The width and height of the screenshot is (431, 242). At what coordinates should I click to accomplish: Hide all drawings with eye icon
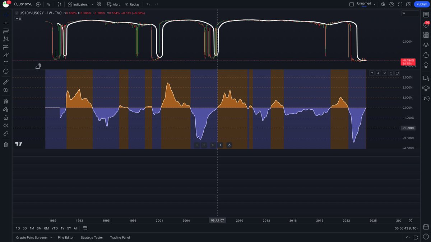(x=6, y=125)
